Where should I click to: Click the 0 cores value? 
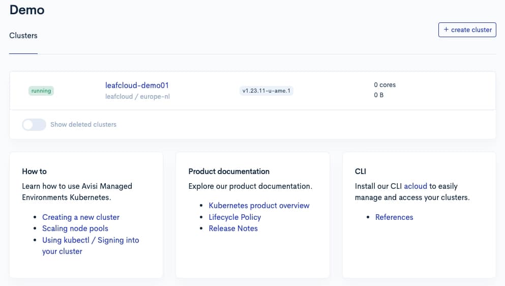tap(385, 85)
